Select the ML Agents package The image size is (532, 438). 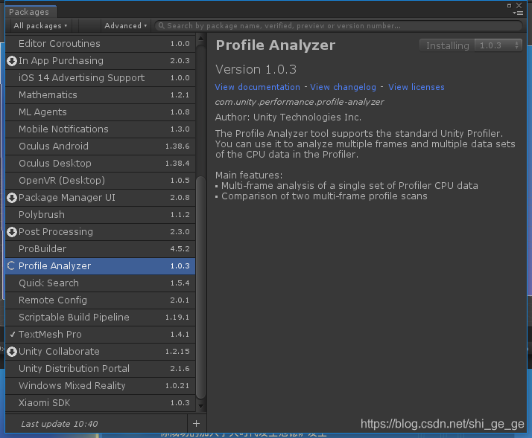click(101, 112)
